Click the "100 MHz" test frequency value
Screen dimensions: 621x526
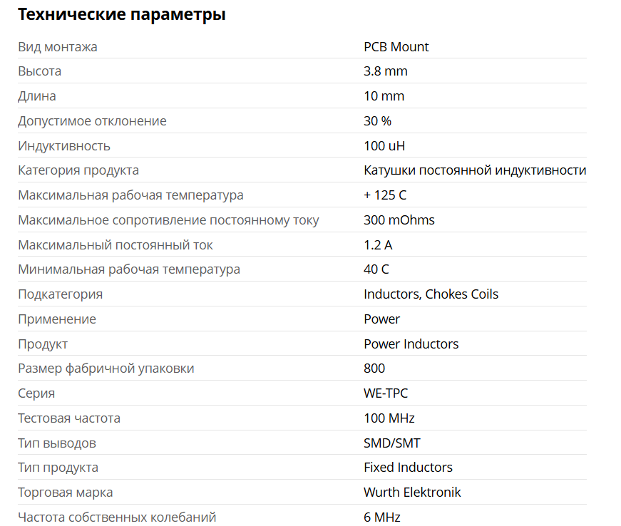click(x=389, y=418)
